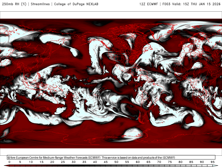Click the legend value 50
The width and height of the screenshot is (222, 167).
pos(116,162)
